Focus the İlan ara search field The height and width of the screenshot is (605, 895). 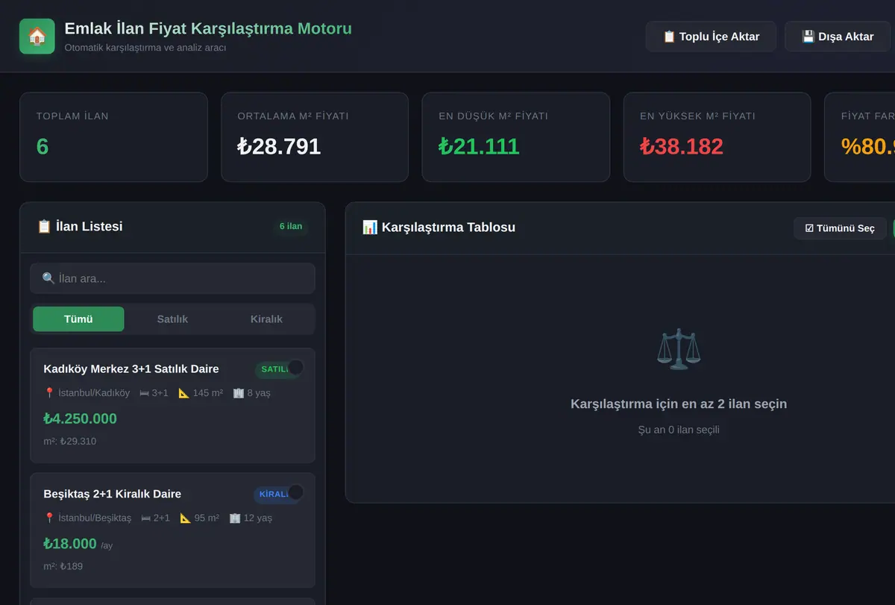(172, 278)
